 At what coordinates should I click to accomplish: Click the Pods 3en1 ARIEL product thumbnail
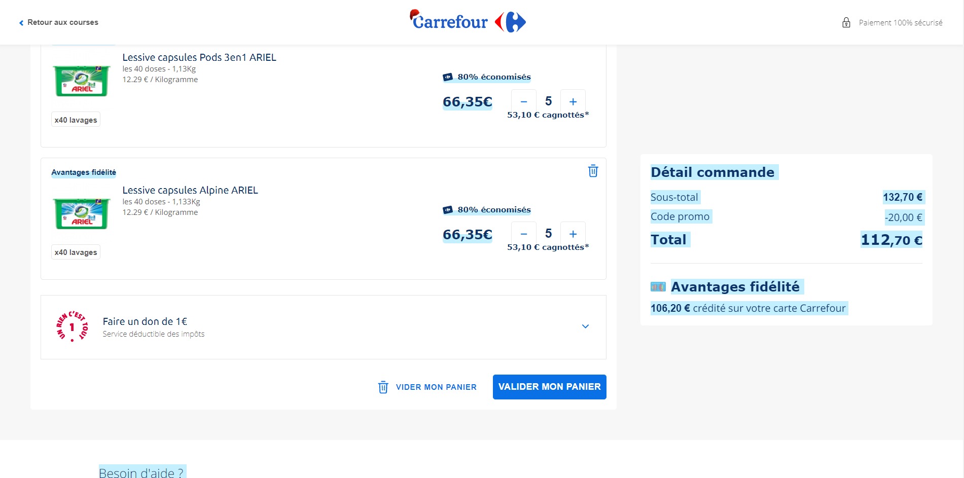[82, 81]
